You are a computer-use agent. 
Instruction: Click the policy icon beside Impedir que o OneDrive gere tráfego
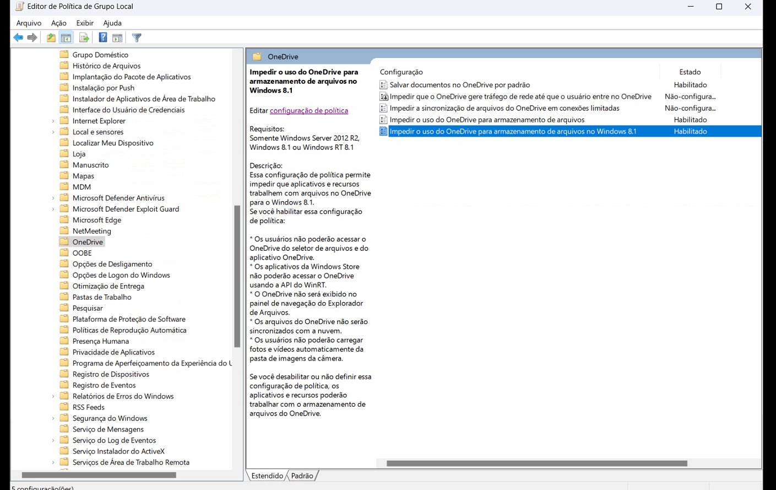click(x=383, y=96)
